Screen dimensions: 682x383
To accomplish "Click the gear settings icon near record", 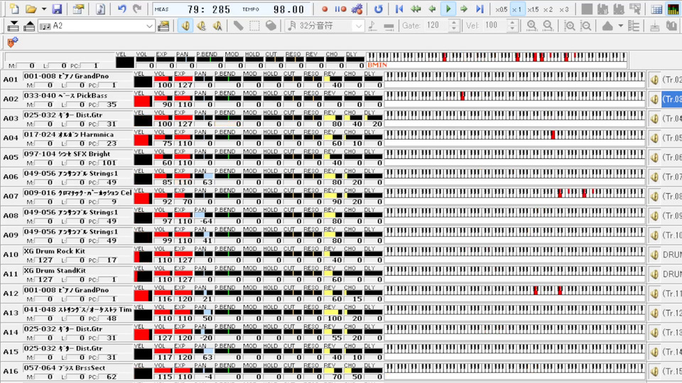I will (357, 9).
